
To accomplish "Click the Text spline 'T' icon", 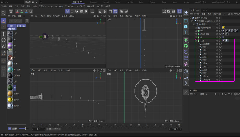I will point(186,32).
